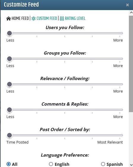Switch to the CUSTOM FEED tab
This screenshot has height=167, width=133.
tap(44, 18)
